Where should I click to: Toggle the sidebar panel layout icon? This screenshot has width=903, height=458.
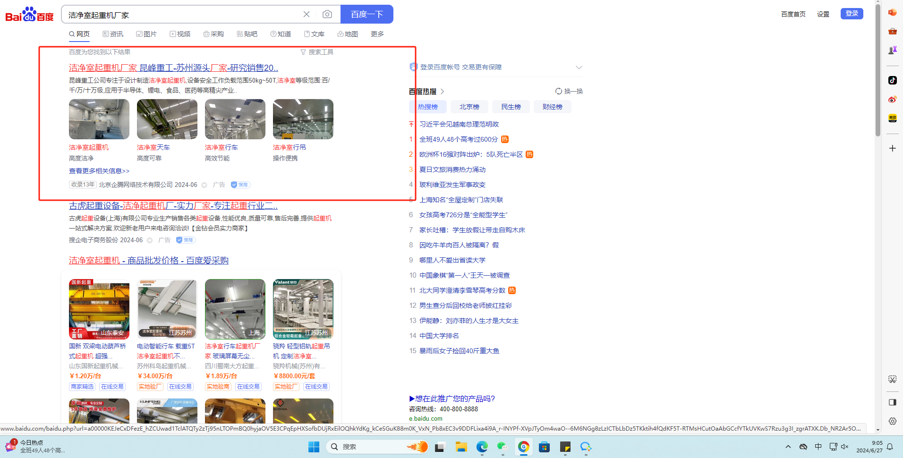click(892, 402)
